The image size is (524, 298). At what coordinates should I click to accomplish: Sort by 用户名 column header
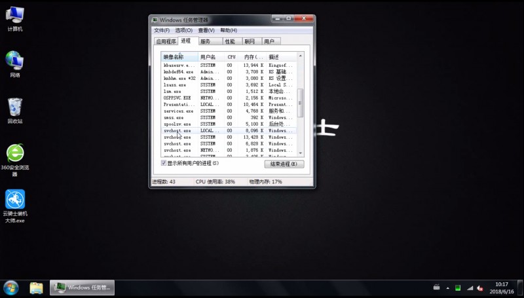(212, 57)
